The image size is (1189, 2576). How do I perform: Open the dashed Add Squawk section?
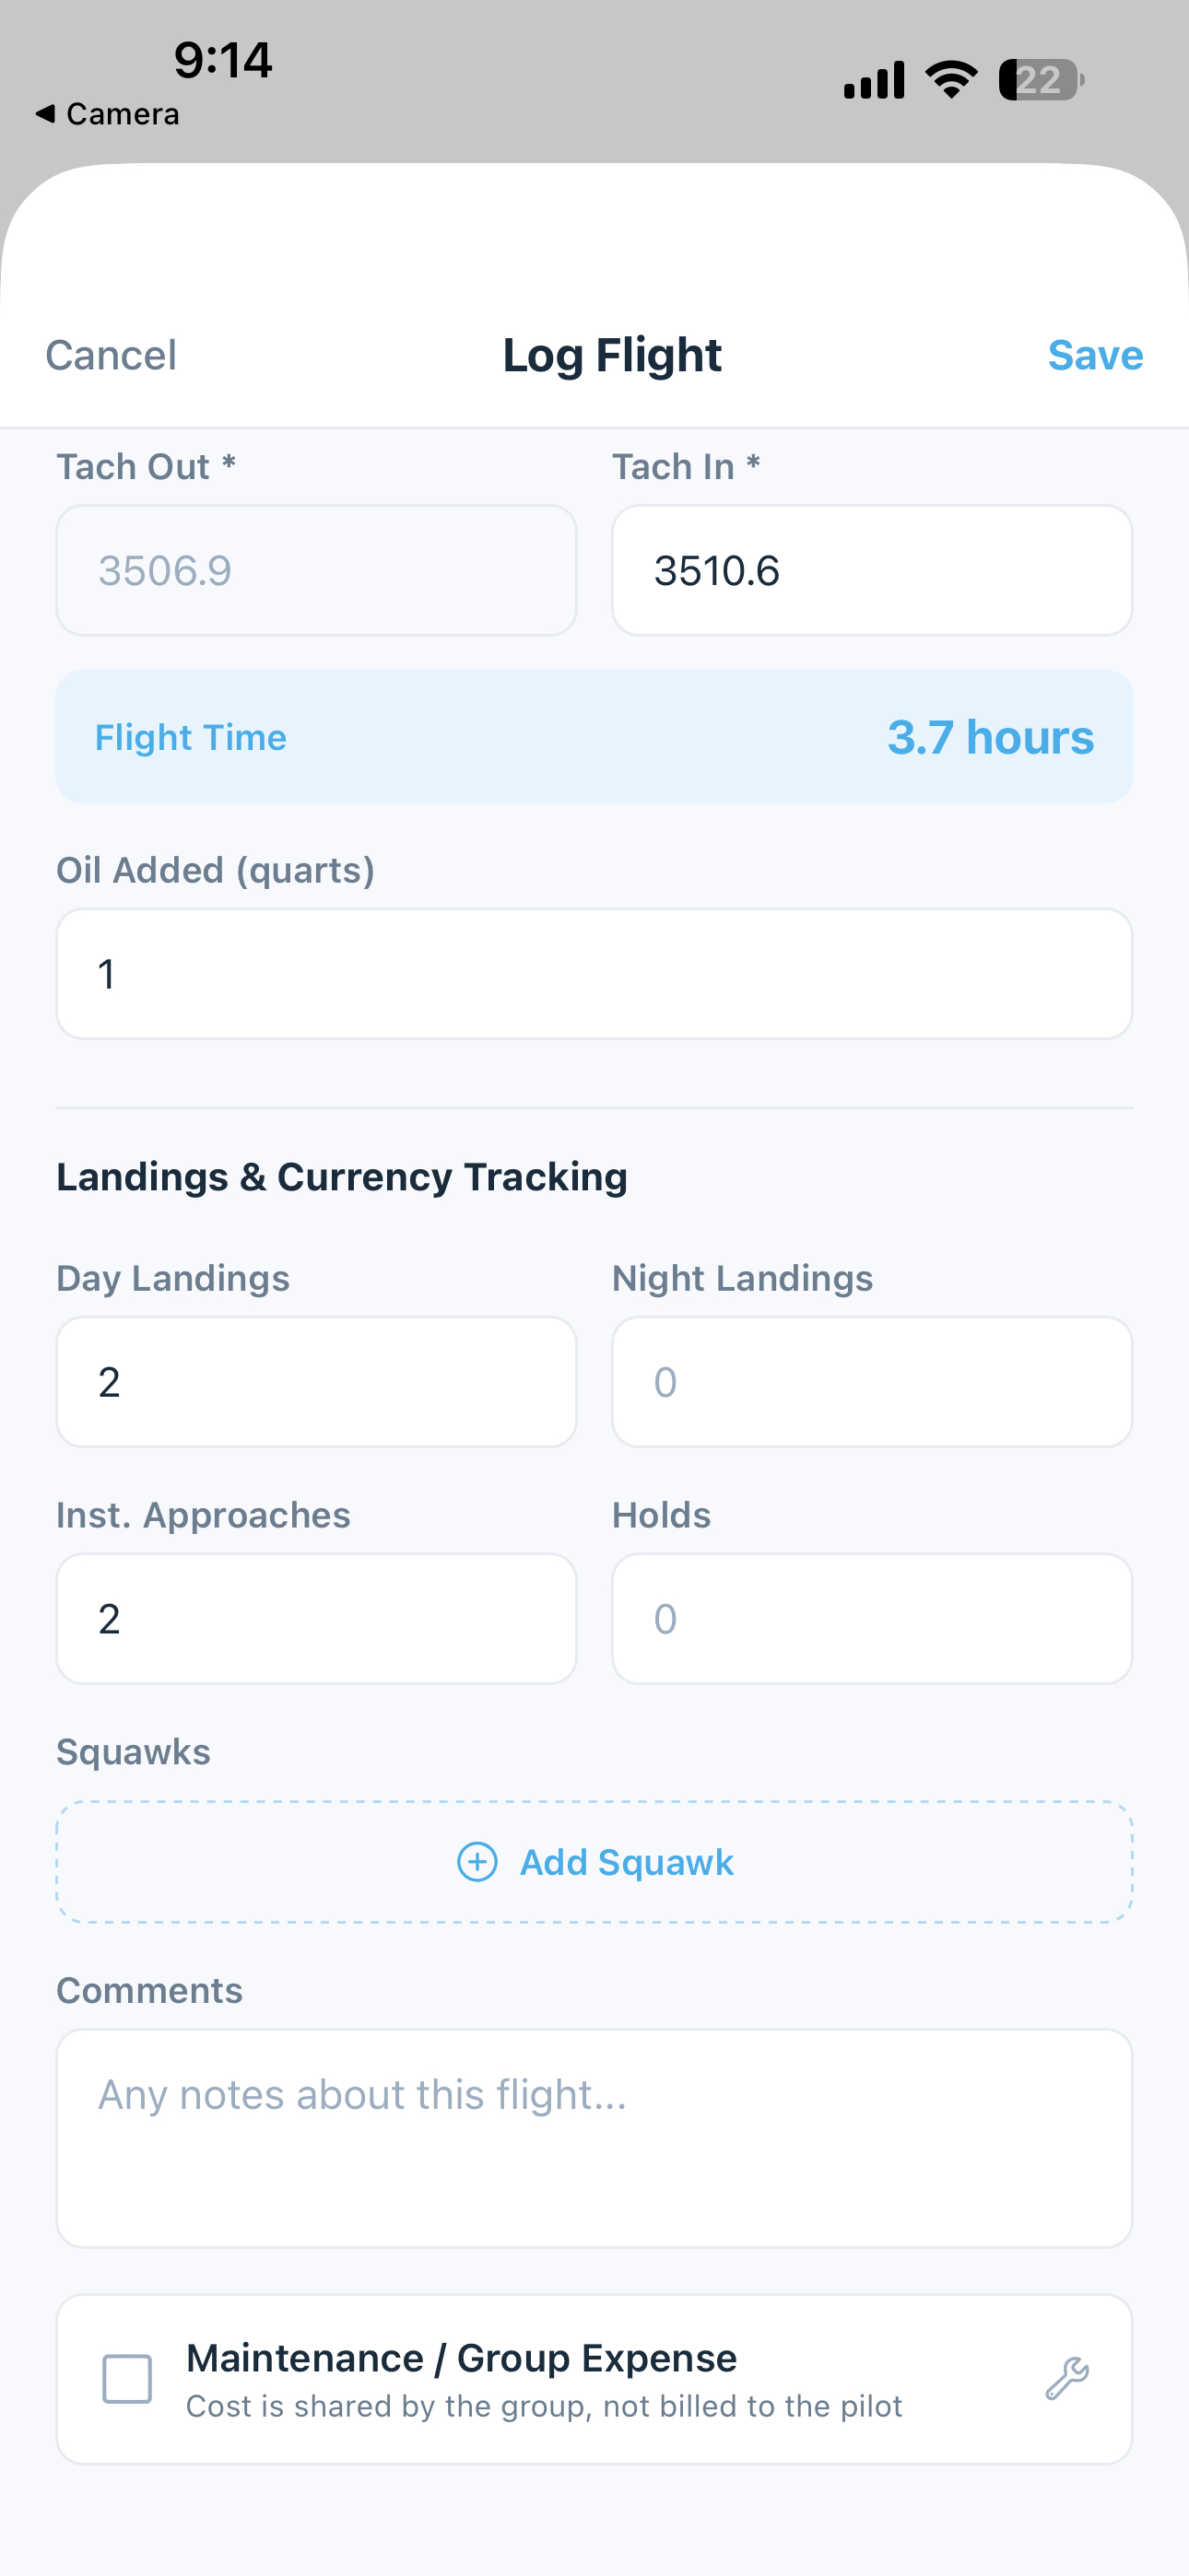[x=594, y=1862]
